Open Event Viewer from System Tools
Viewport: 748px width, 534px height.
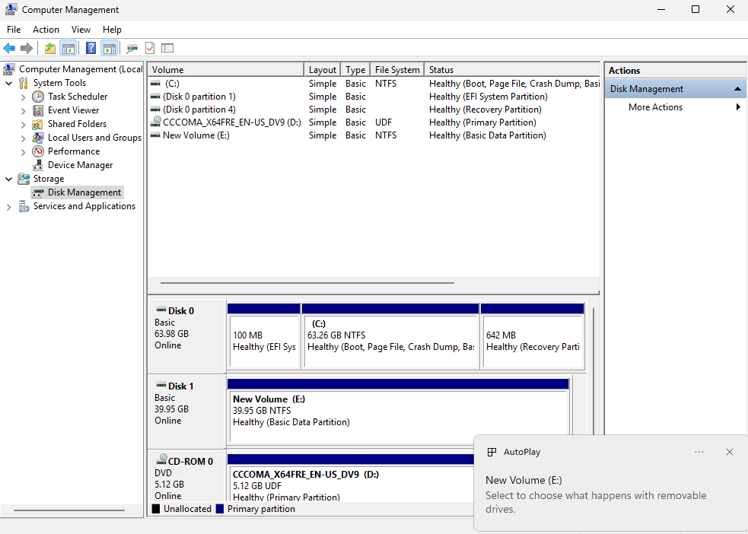click(73, 110)
